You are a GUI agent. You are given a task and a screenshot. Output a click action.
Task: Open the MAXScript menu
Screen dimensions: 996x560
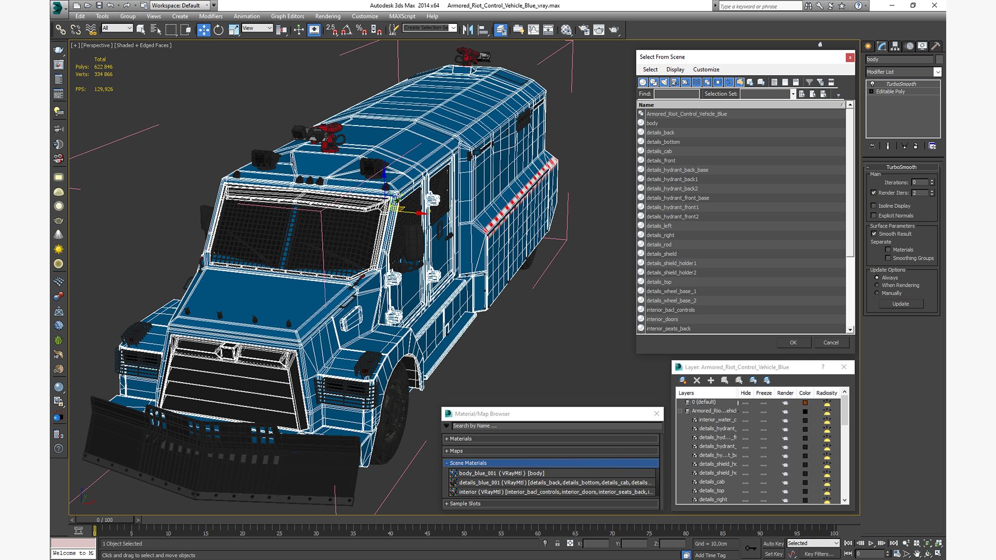402,16
